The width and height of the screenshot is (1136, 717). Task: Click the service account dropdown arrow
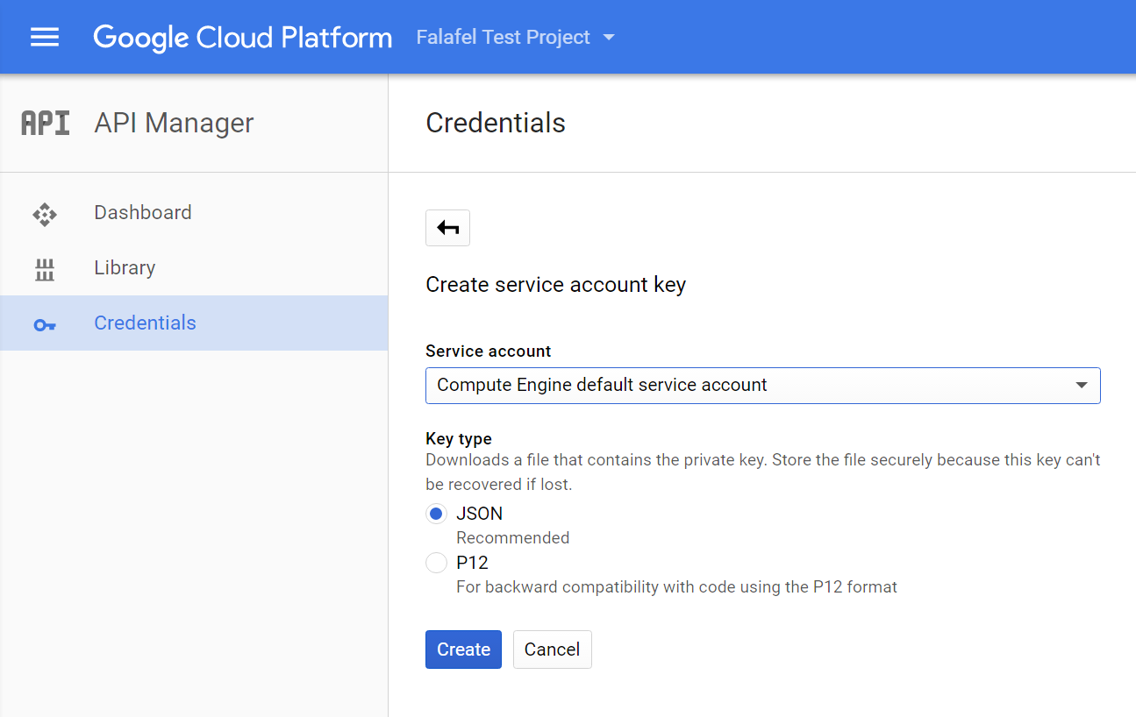[x=1083, y=386]
